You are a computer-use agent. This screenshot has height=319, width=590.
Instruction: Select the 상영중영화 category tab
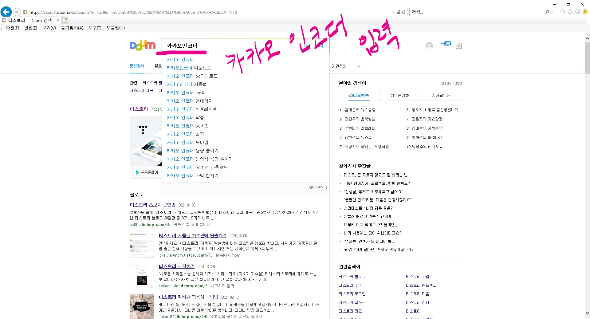click(400, 96)
